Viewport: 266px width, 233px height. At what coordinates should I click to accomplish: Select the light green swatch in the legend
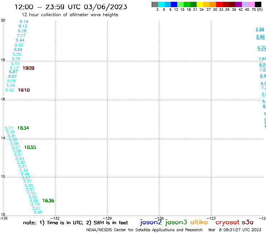180,4
